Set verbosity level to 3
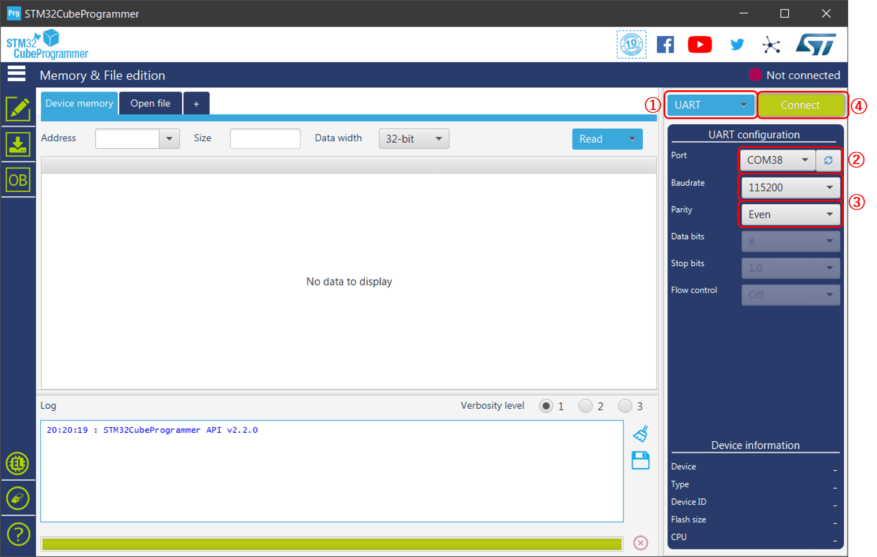Image resolution: width=877 pixels, height=557 pixels. click(625, 406)
